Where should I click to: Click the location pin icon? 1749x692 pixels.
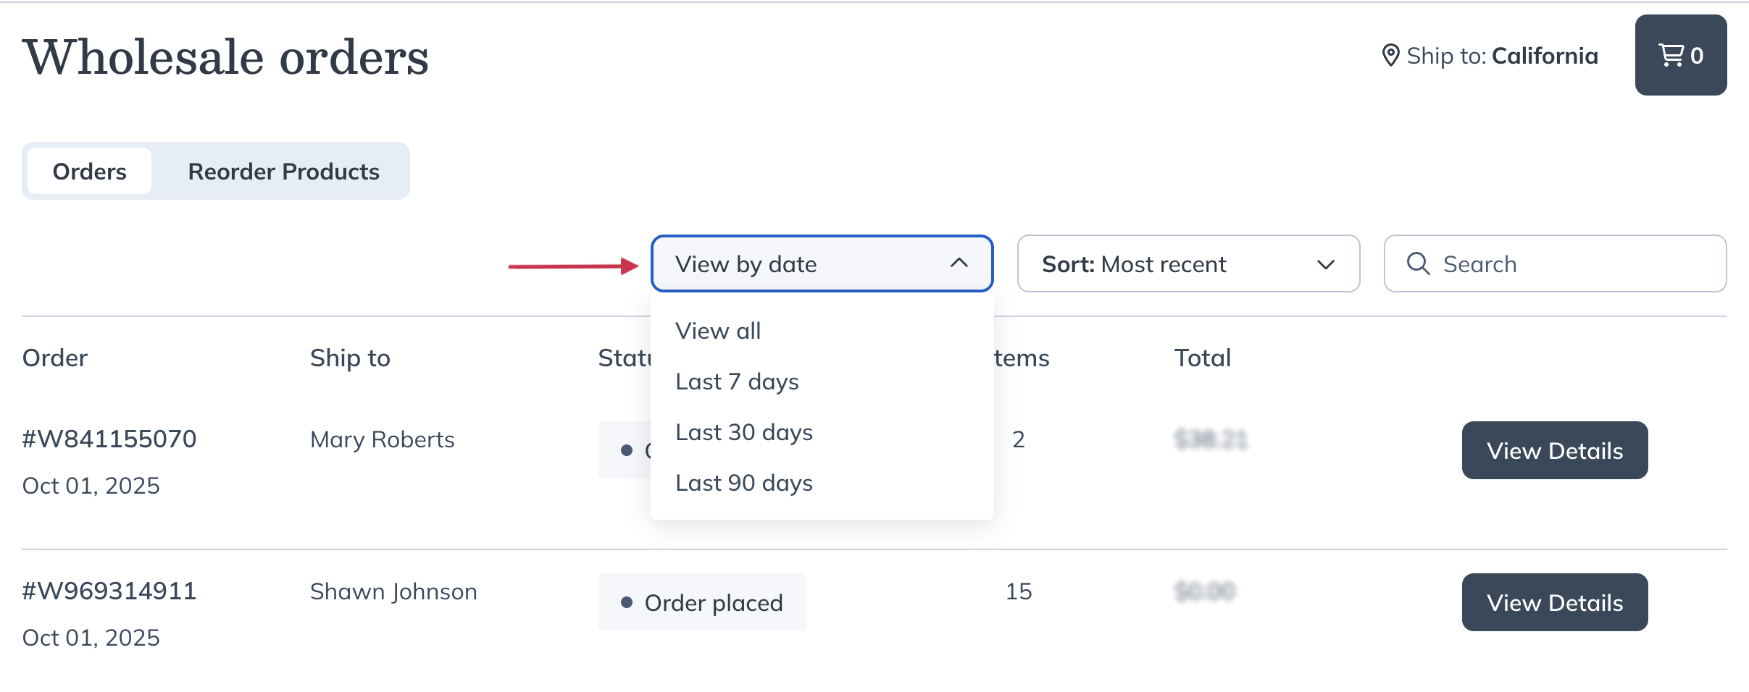(x=1390, y=55)
